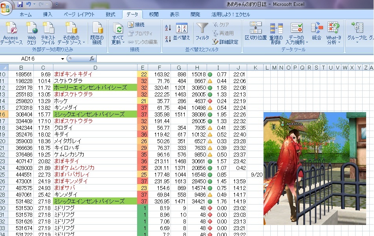Expand データの入力規則 dropdown arrow

307,42
